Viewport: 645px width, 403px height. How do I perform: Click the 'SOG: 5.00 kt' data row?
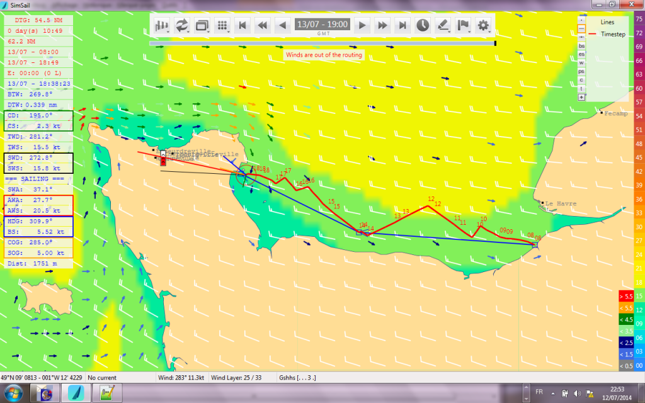(38, 253)
